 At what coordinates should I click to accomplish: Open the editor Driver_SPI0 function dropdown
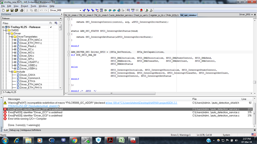252,15
